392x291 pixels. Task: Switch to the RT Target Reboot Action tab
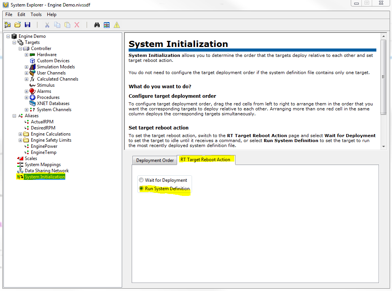point(206,160)
